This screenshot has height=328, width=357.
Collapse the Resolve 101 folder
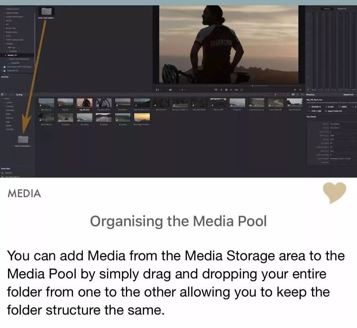[6, 55]
